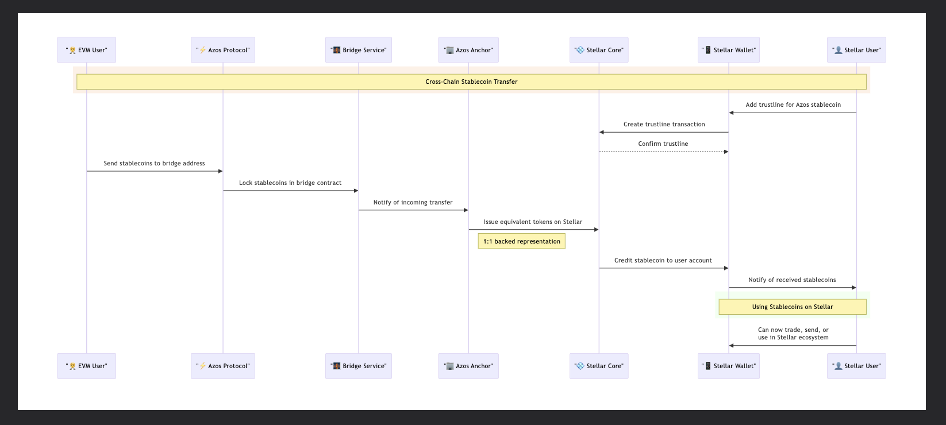Screen dimensions: 946x425
Task: Click the top EVM User participant box
Action: tap(86, 50)
